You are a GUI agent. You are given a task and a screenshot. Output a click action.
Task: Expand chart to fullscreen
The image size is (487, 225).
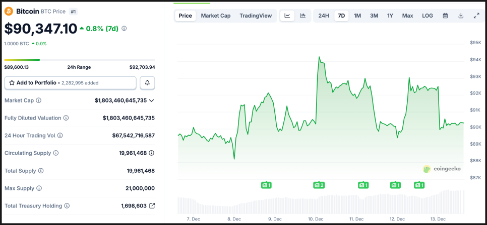tap(476, 16)
